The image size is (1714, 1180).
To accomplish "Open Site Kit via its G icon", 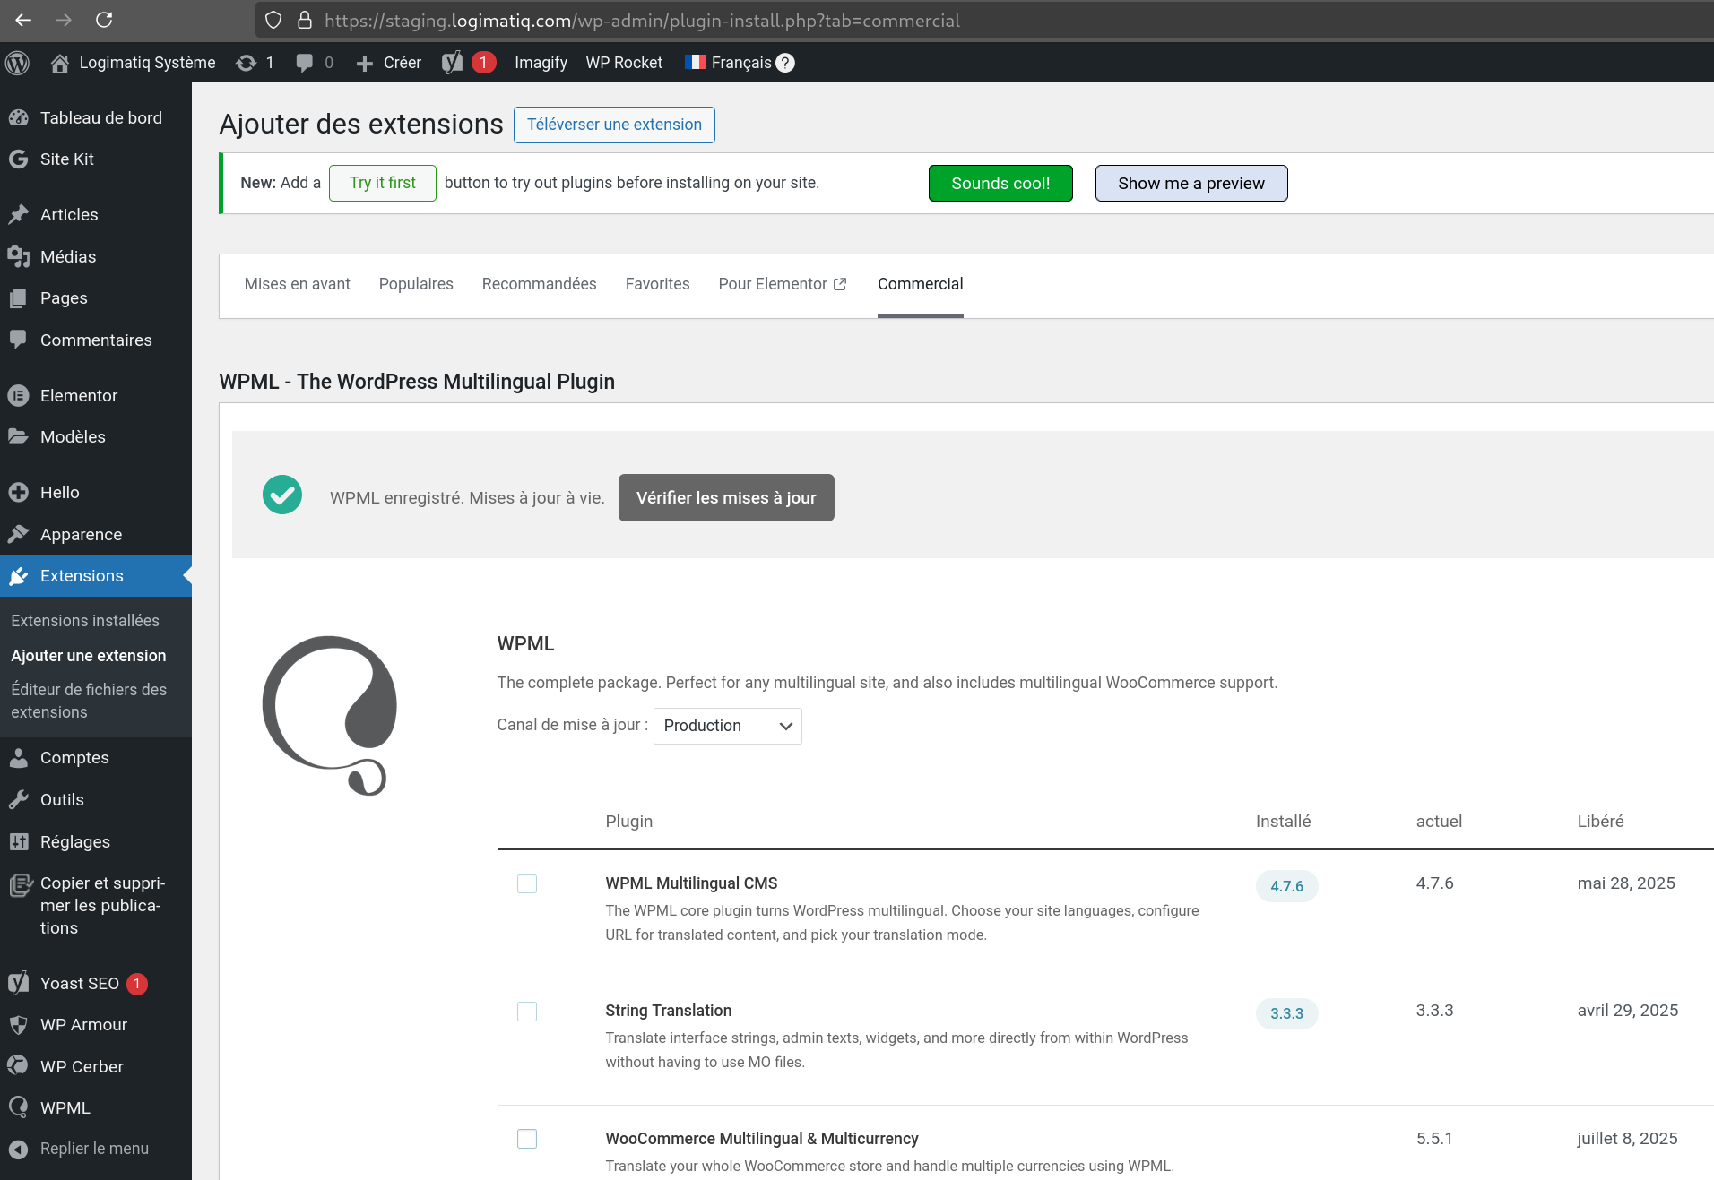I will tap(19, 159).
